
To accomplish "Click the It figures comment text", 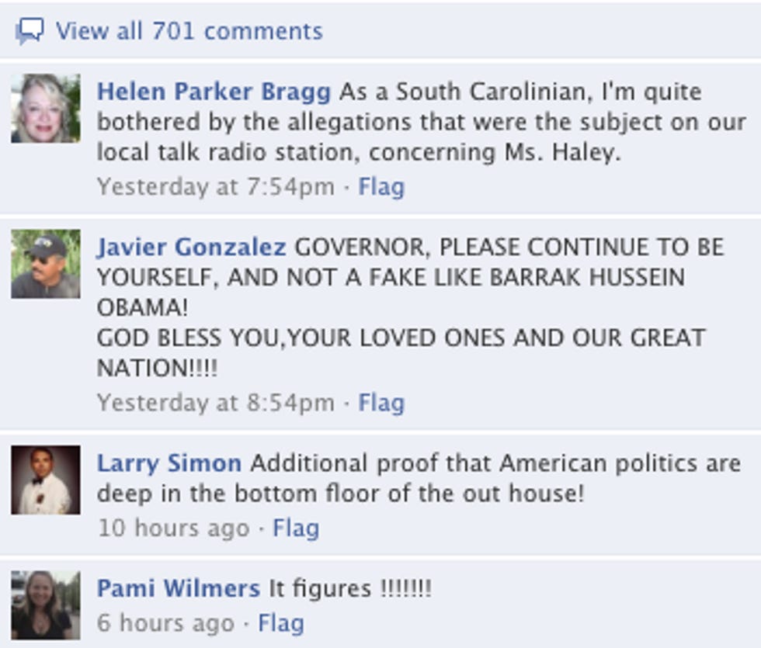I will (350, 589).
